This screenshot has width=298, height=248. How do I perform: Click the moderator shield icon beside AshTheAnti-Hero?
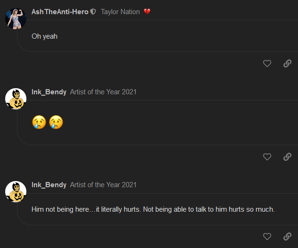93,12
